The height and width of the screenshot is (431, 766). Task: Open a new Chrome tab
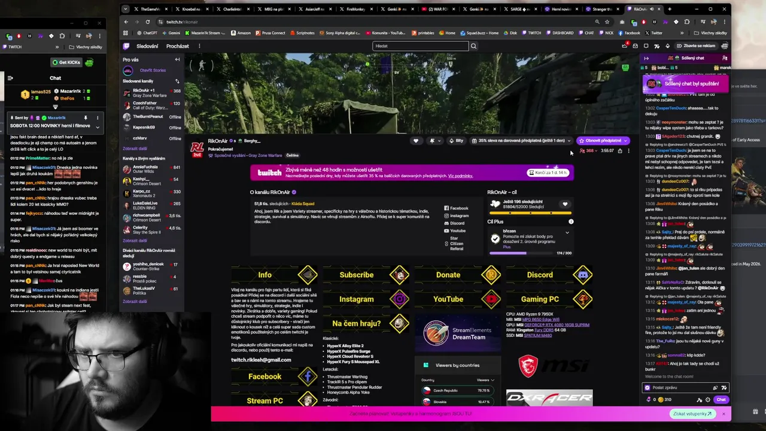click(x=669, y=9)
